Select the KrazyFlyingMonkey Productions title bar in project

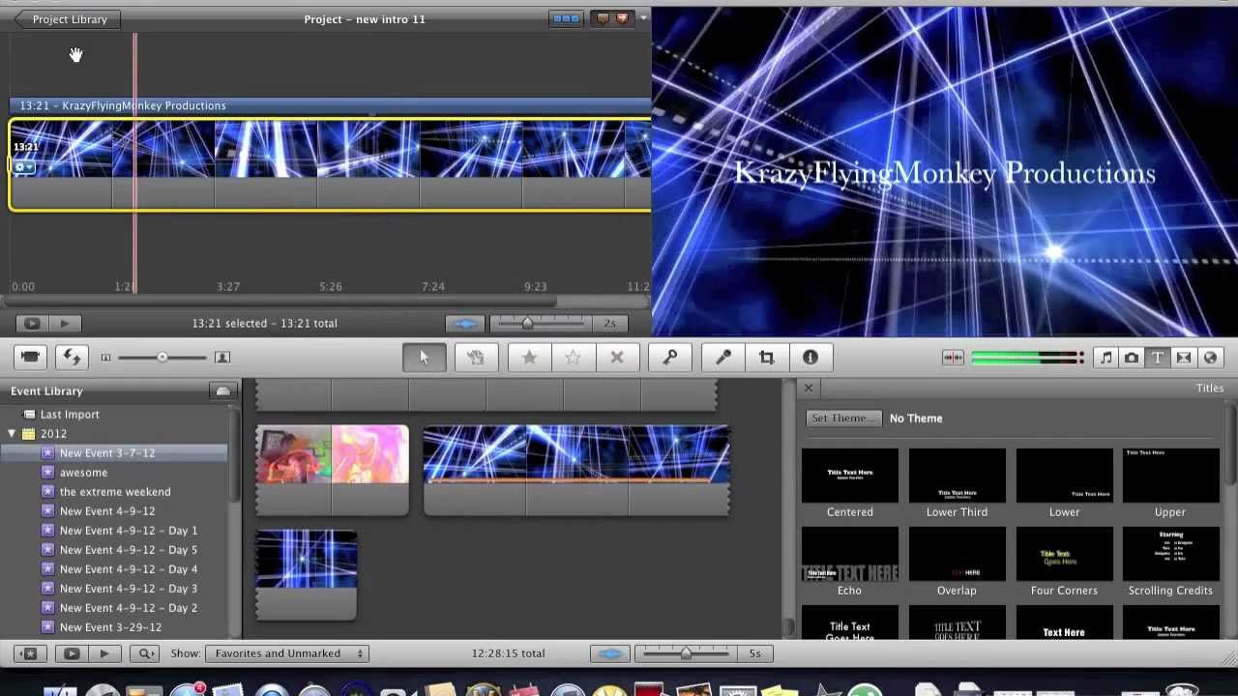331,105
